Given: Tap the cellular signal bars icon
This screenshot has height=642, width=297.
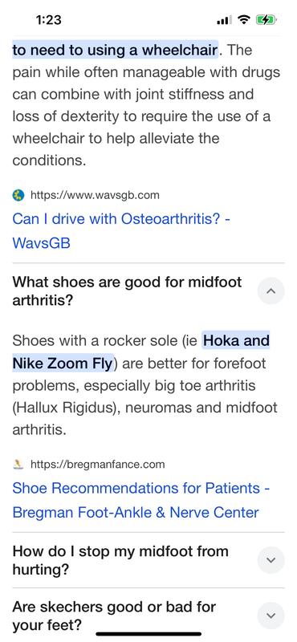Looking at the screenshot, I should [224, 19].
